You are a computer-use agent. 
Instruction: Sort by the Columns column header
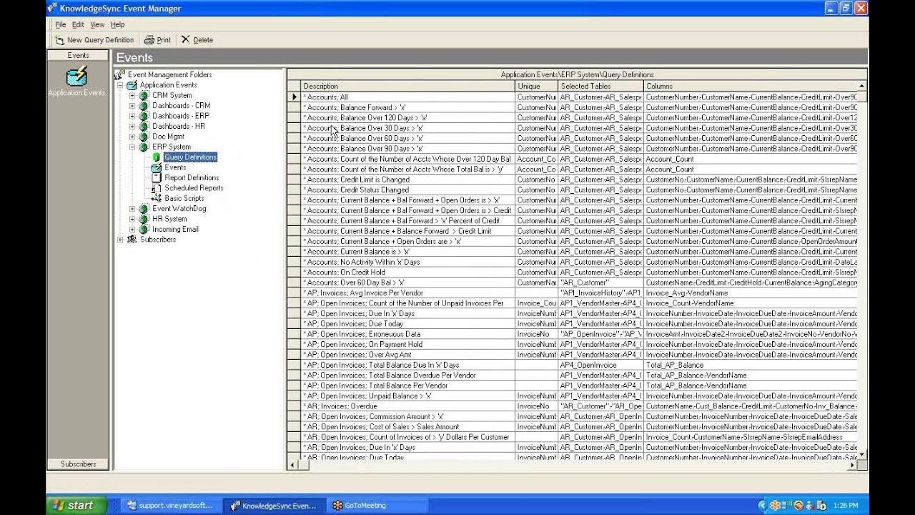pyautogui.click(x=750, y=86)
